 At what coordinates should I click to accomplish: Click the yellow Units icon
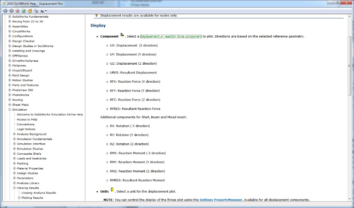tap(112, 190)
